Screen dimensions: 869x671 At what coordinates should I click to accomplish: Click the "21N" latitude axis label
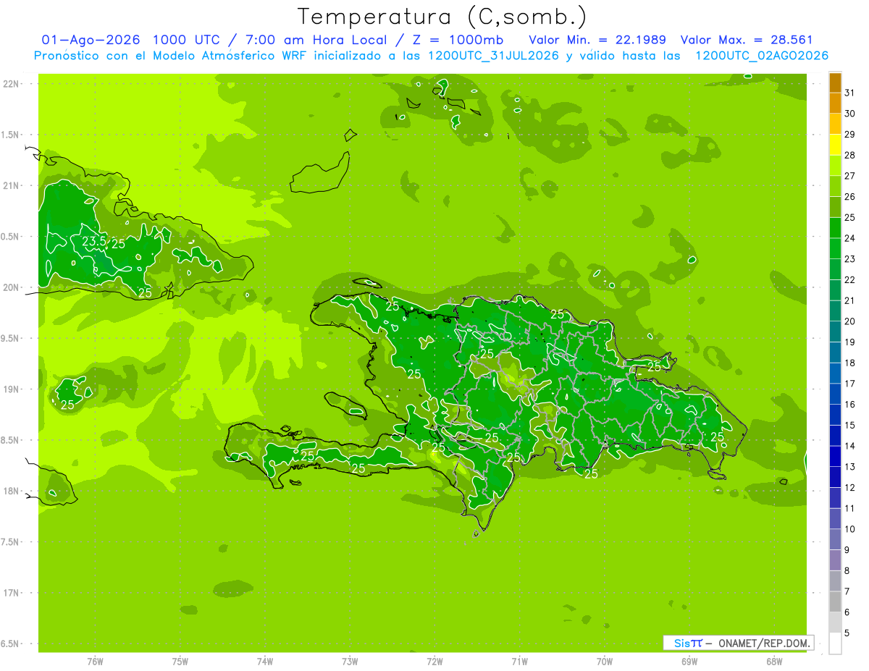[11, 185]
